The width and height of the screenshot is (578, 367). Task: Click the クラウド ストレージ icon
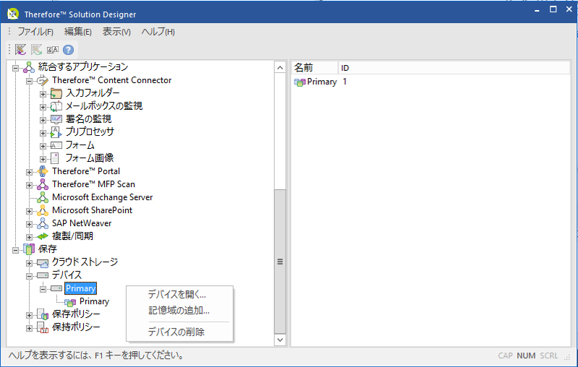click(x=43, y=263)
